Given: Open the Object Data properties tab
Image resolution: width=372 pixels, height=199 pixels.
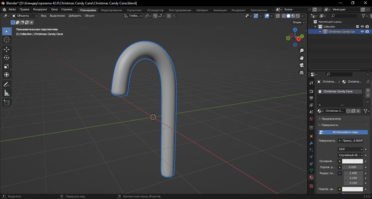Looking at the screenshot, I should pos(311,170).
